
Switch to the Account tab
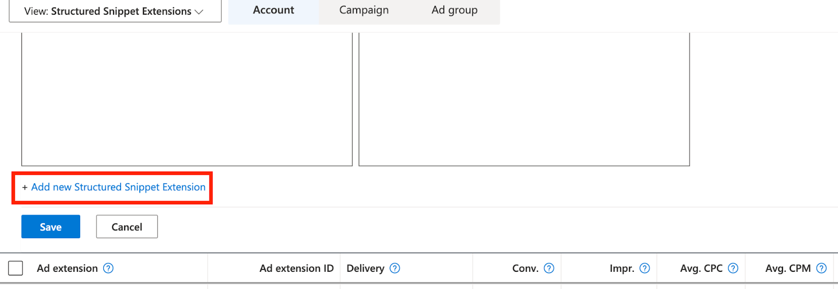(273, 10)
